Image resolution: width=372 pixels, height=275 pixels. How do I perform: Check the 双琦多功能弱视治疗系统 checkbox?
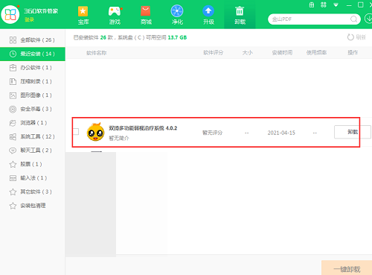76,131
